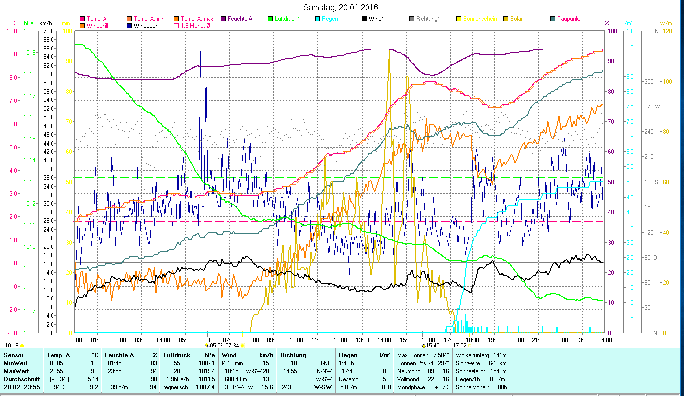Select the gray Richtung* legend square
Viewport: 684px width, 396px height.
coord(412,19)
